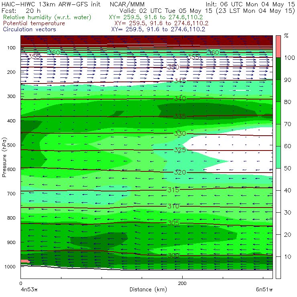Click the '200' distance axis tick label
This screenshot has height=297, width=297.
(182, 283)
